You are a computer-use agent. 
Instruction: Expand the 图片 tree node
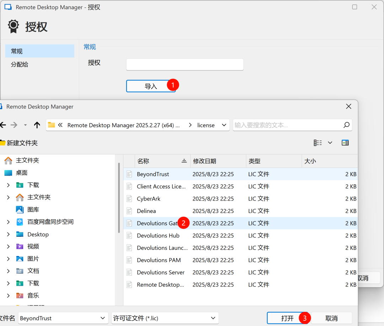(8, 259)
